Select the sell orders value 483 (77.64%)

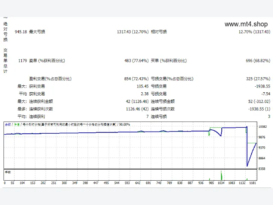pos(136,61)
